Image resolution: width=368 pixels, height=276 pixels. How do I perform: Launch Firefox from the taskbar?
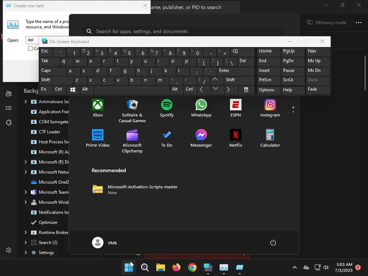coord(176,267)
